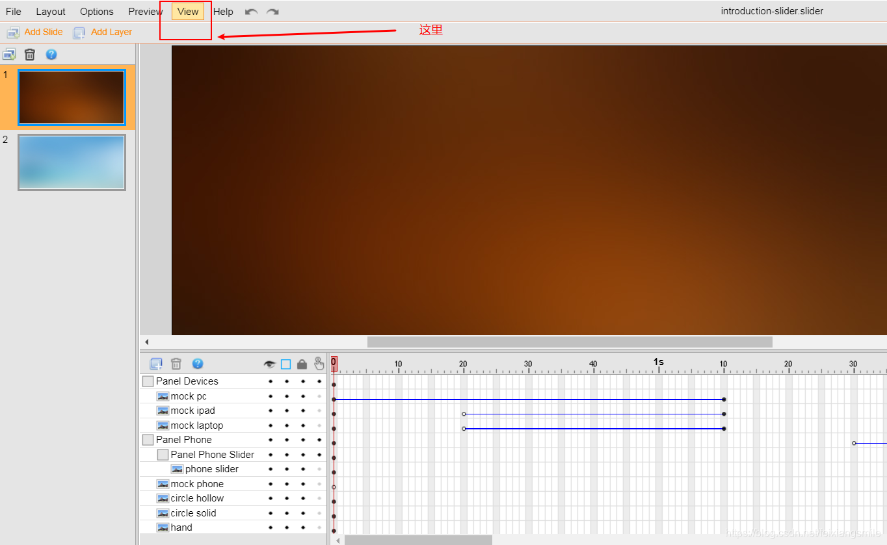Toggle visibility dot of mock pc layer
Screen dimensions: 887x545
271,396
